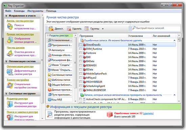Viewport: 186px width, 130px height.
Task: Check the IE4Data entry checkbox
Action: (x=80, y=61)
